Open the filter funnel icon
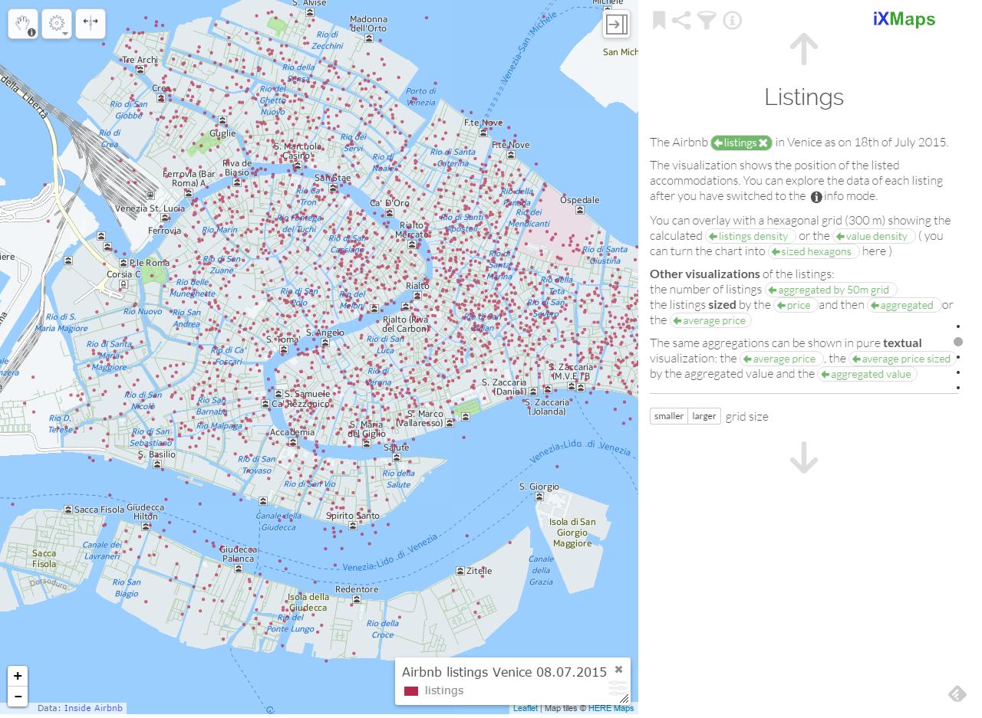The width and height of the screenshot is (982, 718). [707, 20]
